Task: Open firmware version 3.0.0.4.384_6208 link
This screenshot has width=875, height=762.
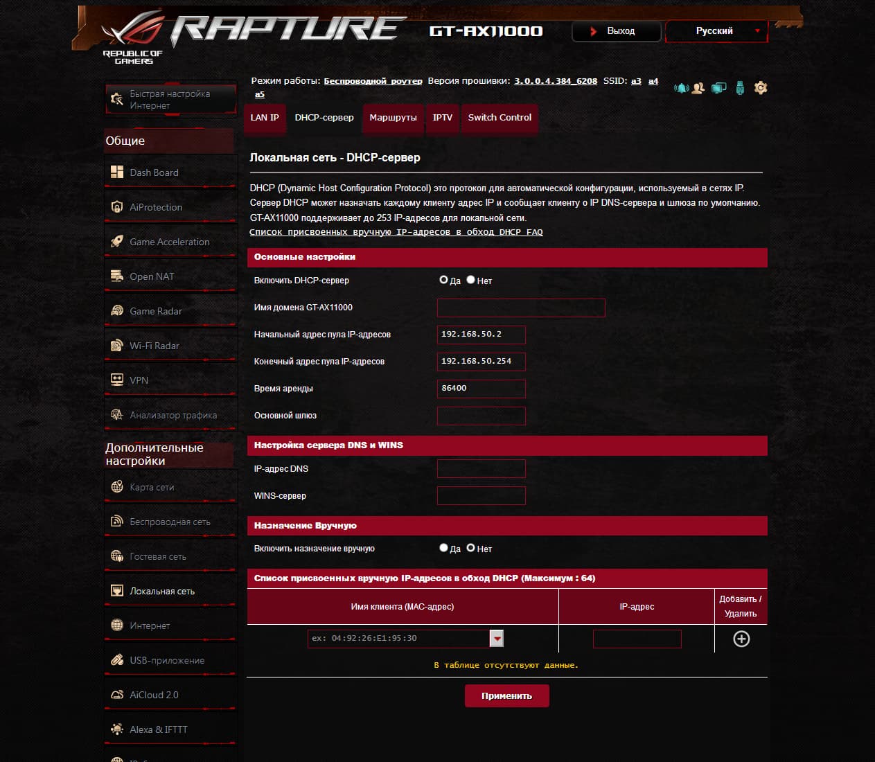Action: coord(556,81)
